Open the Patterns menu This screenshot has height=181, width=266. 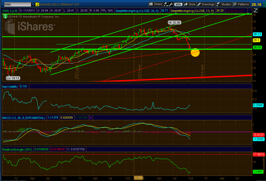tap(241, 4)
